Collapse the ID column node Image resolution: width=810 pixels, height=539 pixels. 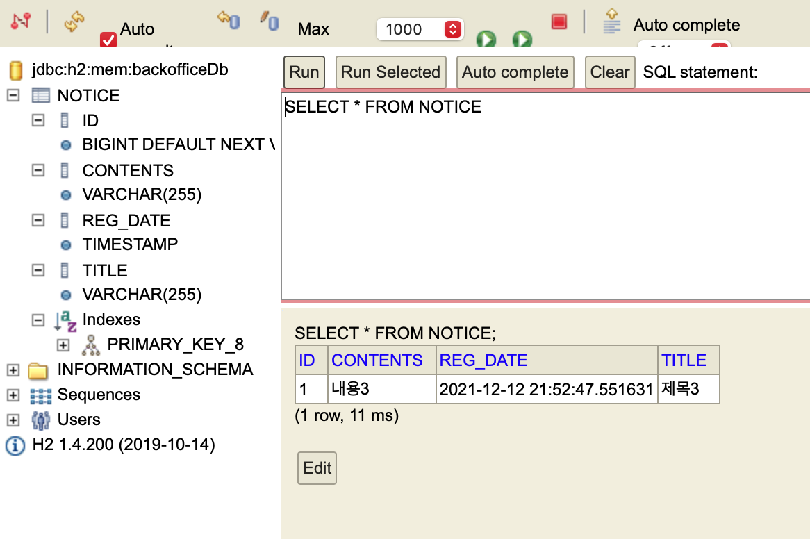(x=38, y=120)
